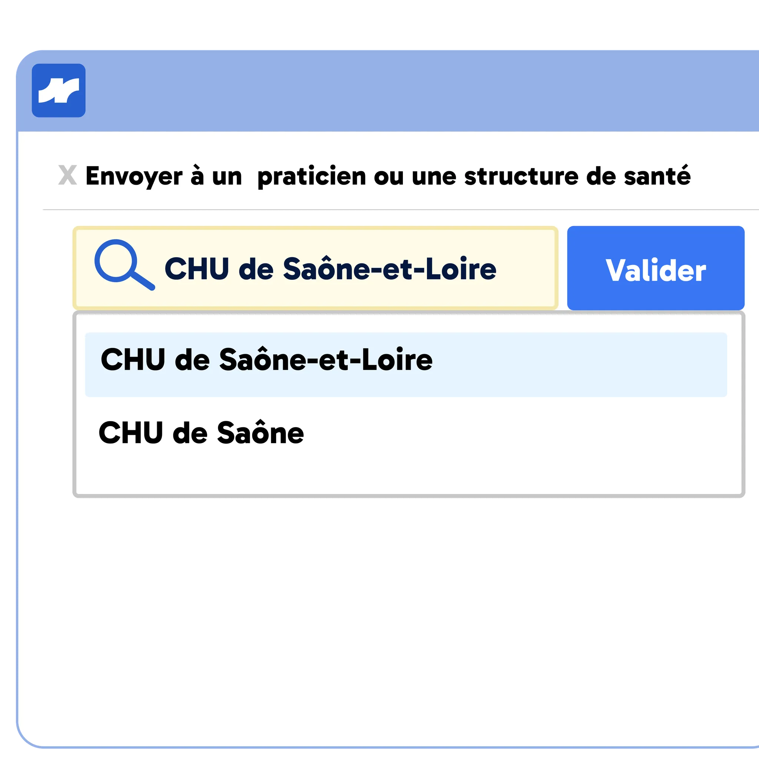
Task: Click blank space right of CHU de Saône entry
Action: point(511,432)
